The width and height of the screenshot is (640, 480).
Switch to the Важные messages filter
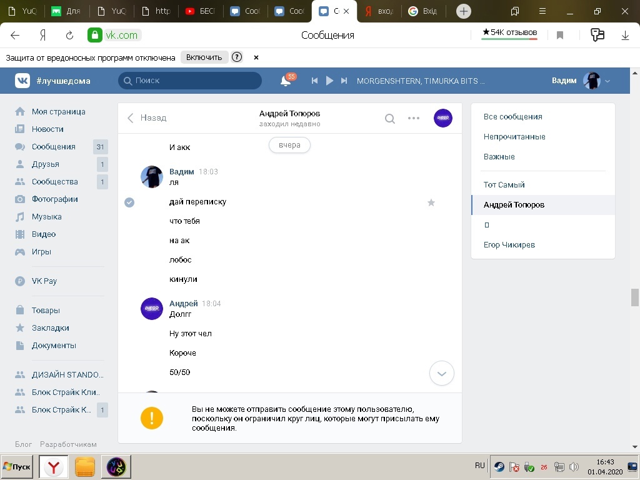(x=499, y=157)
